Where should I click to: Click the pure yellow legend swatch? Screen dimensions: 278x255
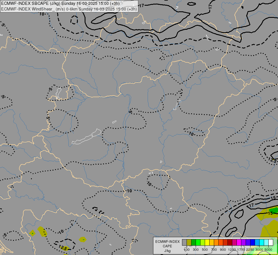pyautogui.click(x=207, y=242)
